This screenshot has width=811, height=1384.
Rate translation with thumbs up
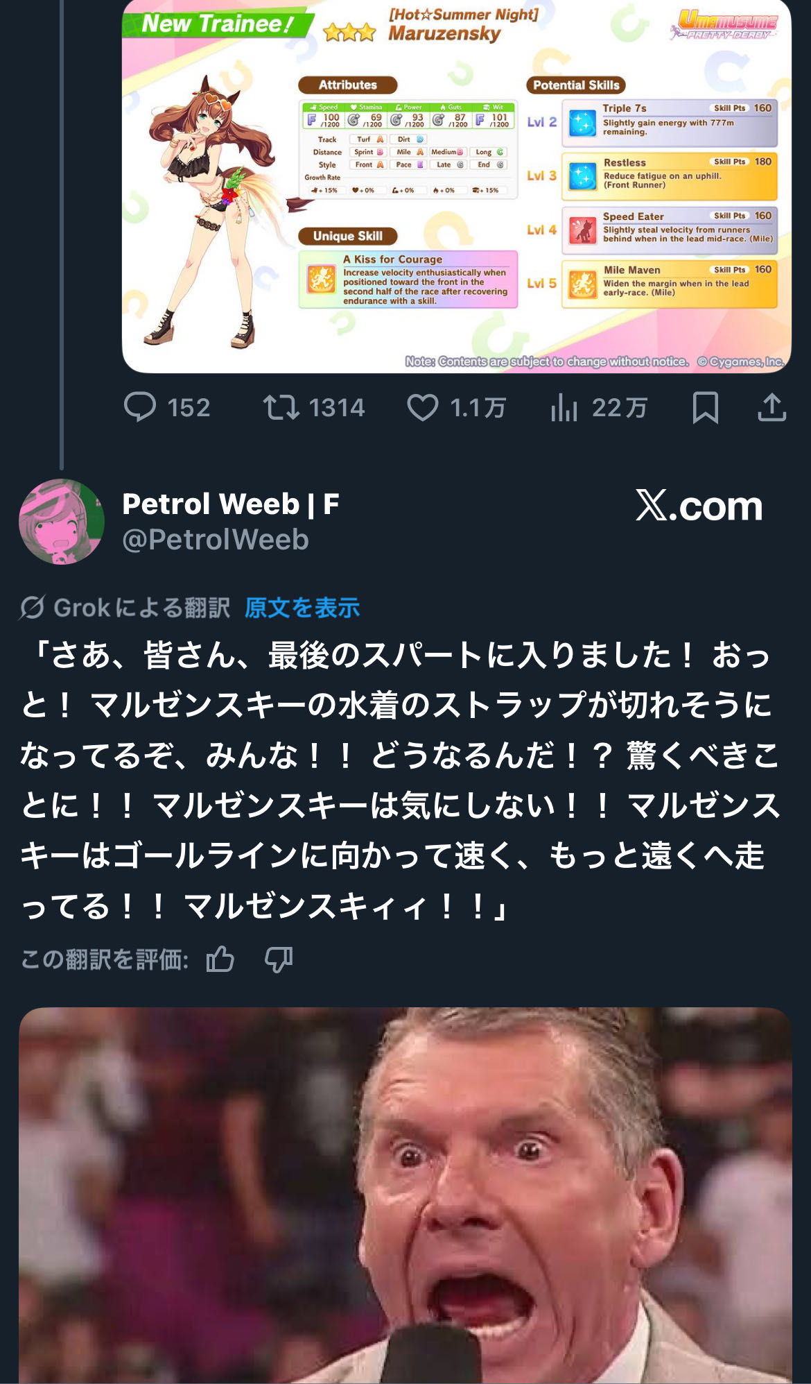[220, 959]
